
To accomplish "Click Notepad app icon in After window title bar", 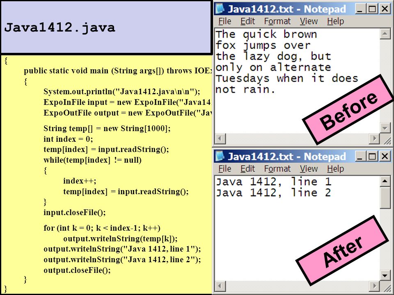I will click(220, 156).
